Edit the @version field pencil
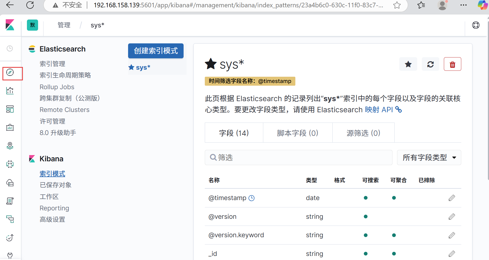This screenshot has width=489, height=260. [452, 217]
